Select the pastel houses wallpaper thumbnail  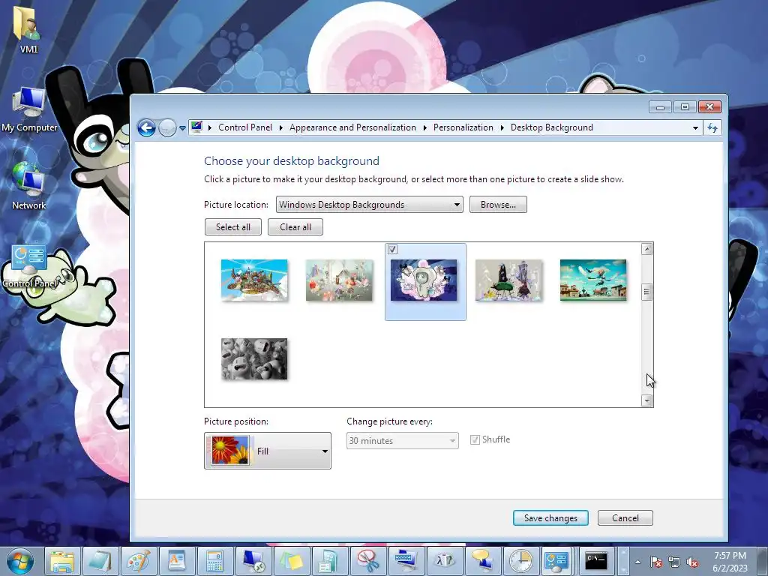pos(339,280)
